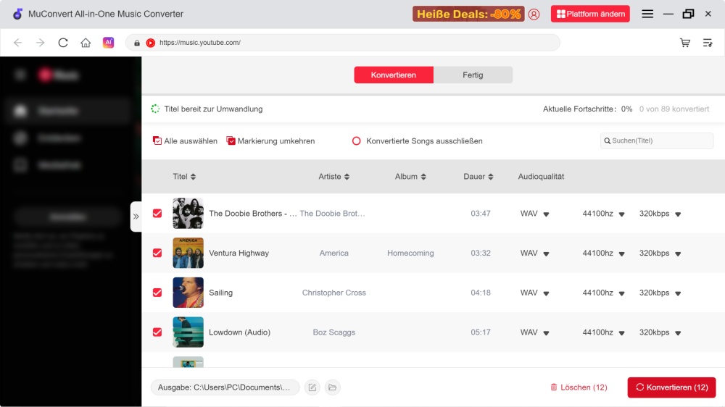Open the conversion queue list icon
This screenshot has height=407, width=725.
[708, 43]
